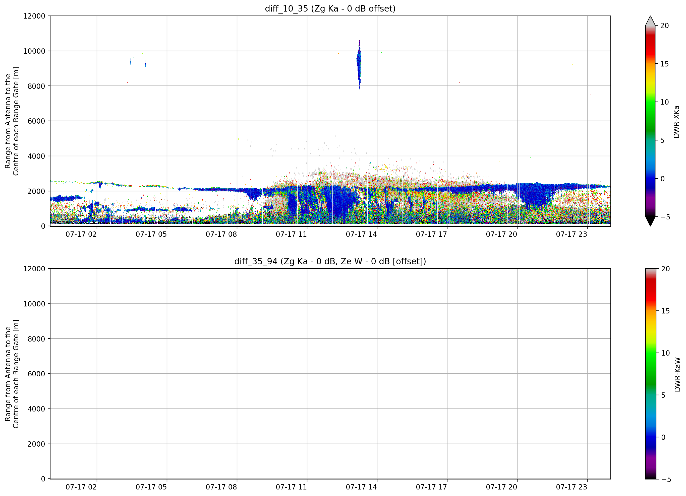Image resolution: width=686 pixels, height=496 pixels.
Task: Click the 12000 y-tick of diff_10_35 plot
Action: (34, 16)
